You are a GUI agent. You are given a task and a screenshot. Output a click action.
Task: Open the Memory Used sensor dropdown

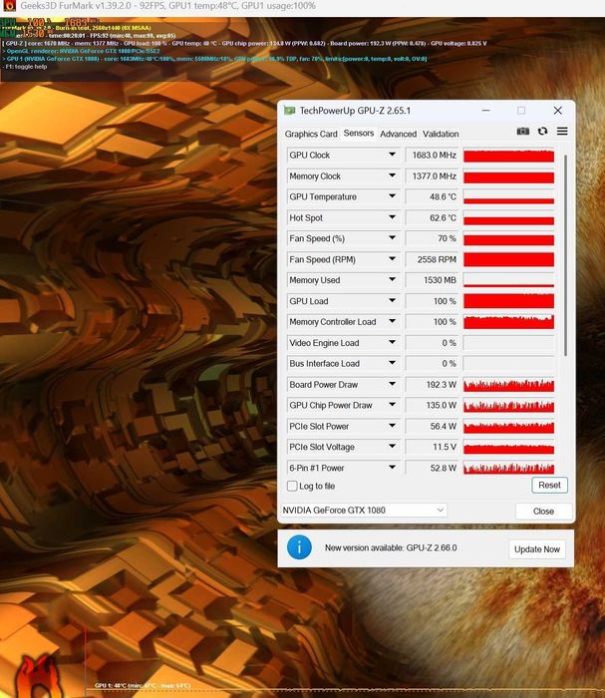(392, 279)
